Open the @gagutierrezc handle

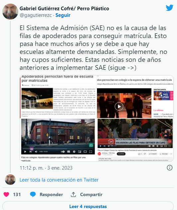pyautogui.click(x=36, y=15)
